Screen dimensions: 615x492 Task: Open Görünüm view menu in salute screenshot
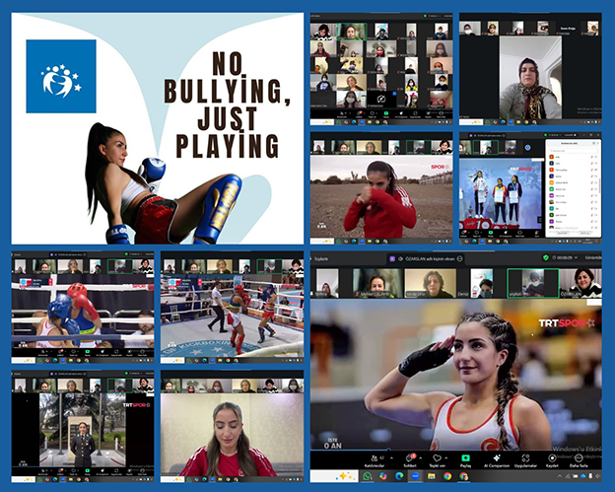tap(589, 257)
